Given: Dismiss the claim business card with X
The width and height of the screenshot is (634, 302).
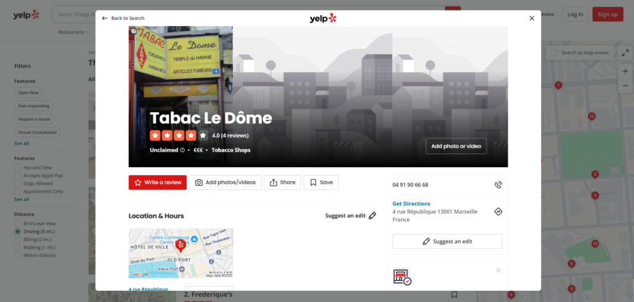Looking at the screenshot, I should pyautogui.click(x=498, y=270).
